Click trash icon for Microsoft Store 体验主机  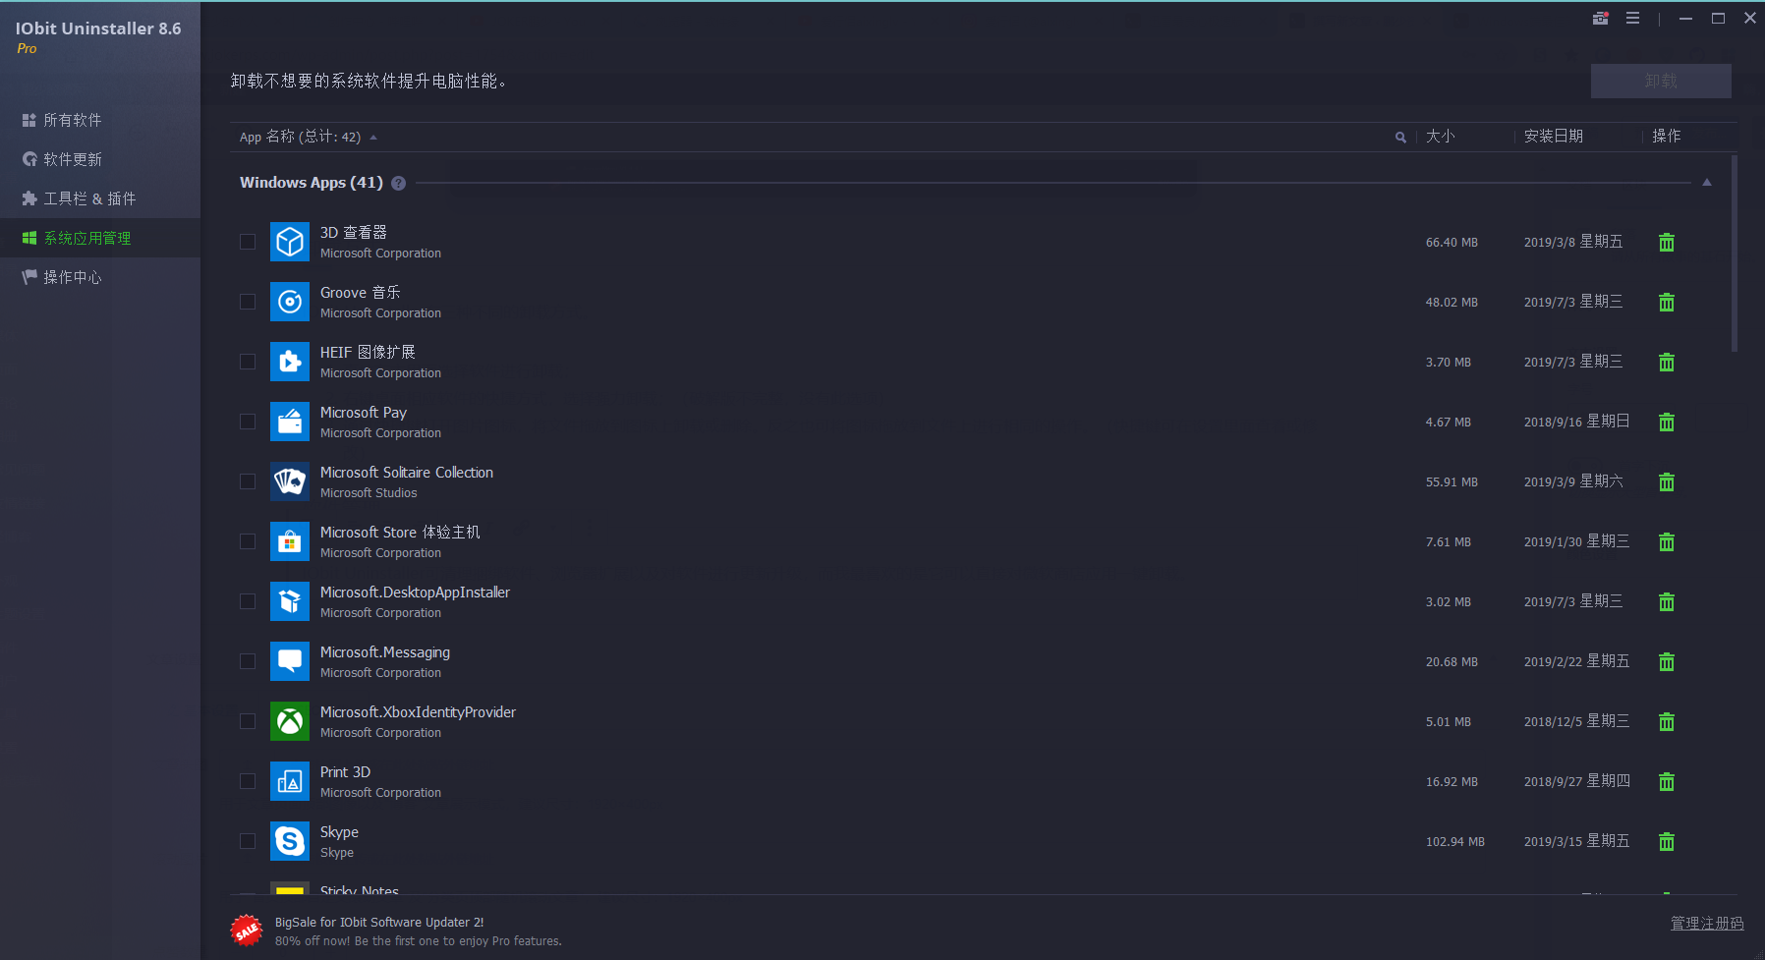click(1667, 541)
